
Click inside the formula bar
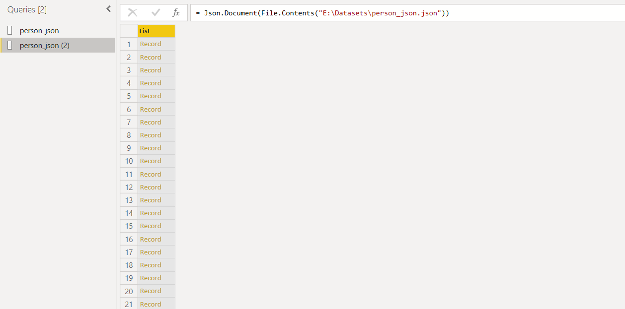(x=348, y=12)
